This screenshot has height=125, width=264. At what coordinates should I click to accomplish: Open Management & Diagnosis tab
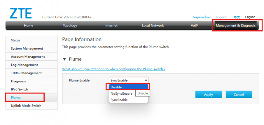[x=236, y=26]
